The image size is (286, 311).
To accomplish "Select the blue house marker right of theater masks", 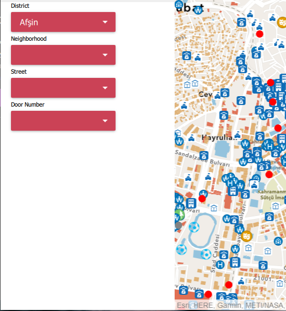I will (278, 241).
